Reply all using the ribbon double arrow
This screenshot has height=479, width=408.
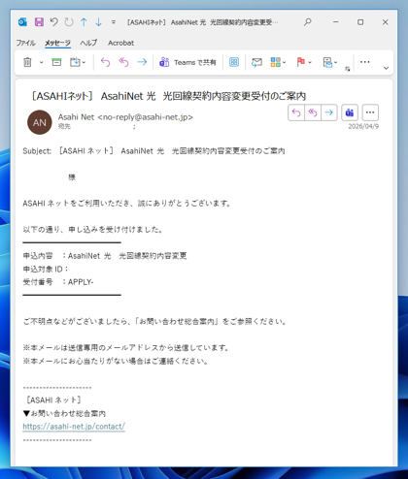123,62
